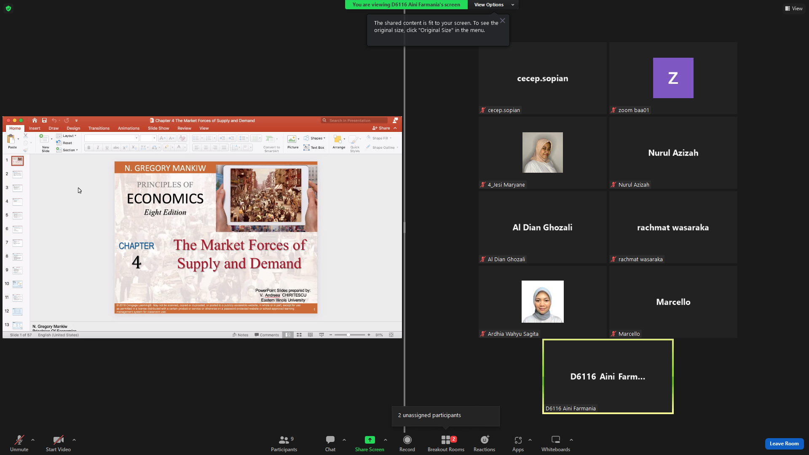809x455 pixels.
Task: Click the Shape Outline button
Action: click(x=382, y=147)
